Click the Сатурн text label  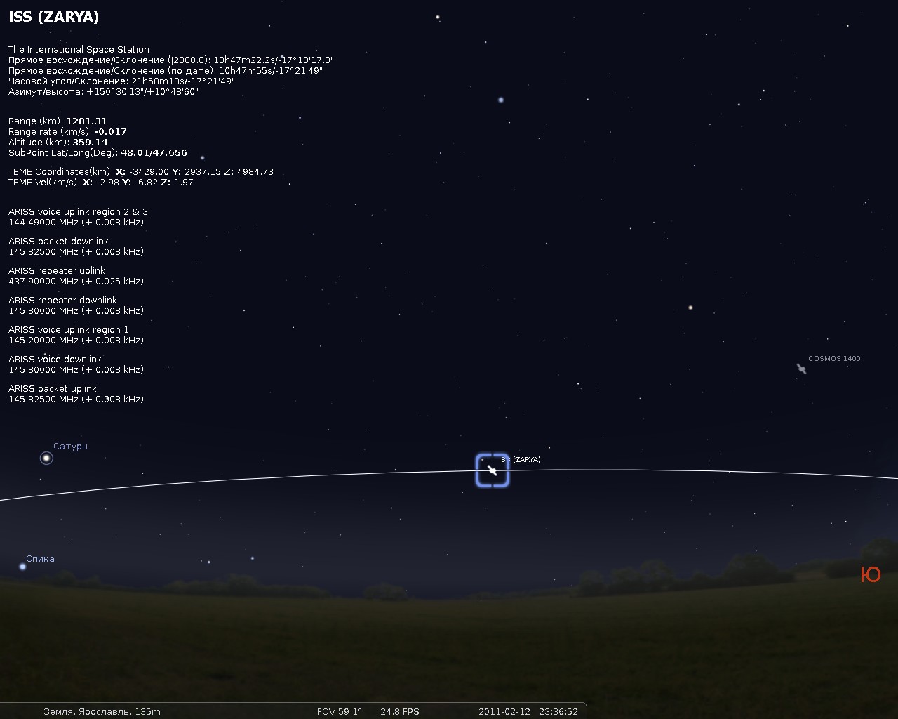click(70, 447)
